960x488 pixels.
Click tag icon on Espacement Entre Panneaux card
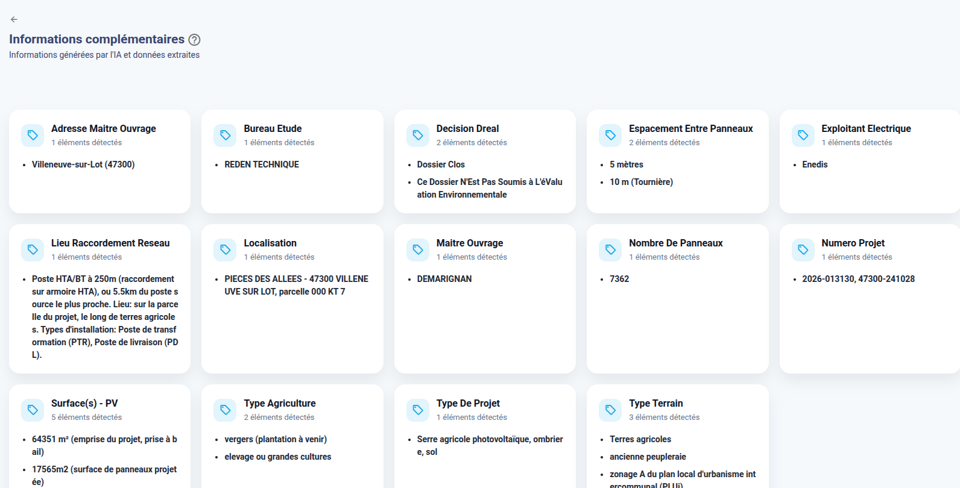click(610, 135)
